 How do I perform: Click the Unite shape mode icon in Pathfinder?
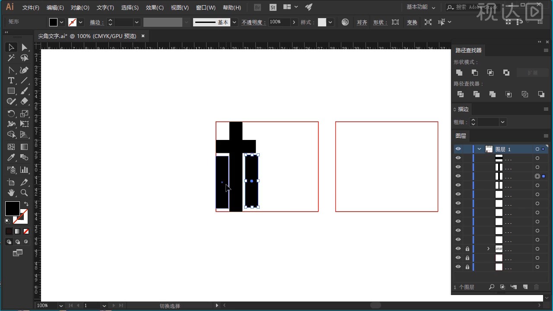[x=459, y=73]
